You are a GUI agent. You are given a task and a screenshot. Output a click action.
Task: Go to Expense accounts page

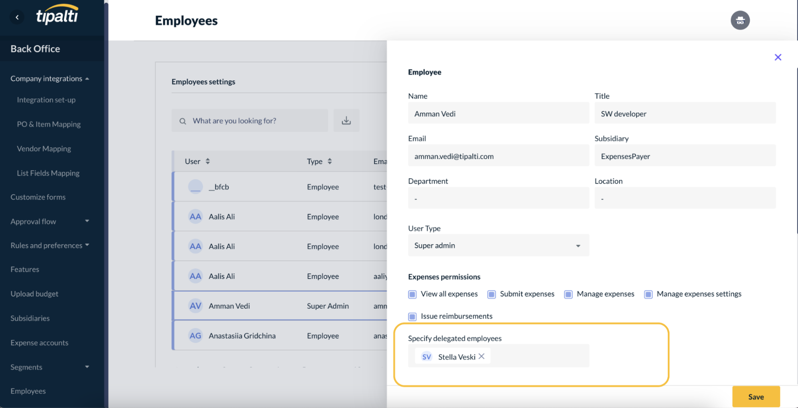(x=39, y=343)
